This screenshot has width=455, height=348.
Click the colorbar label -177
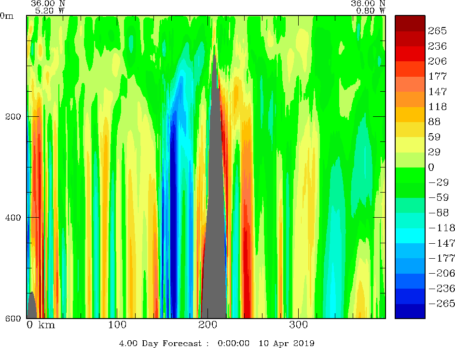[x=441, y=258]
